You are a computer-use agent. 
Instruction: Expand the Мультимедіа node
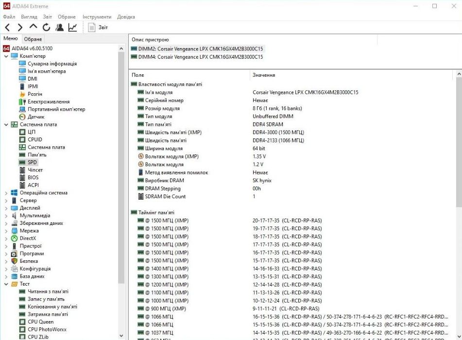click(x=6, y=216)
